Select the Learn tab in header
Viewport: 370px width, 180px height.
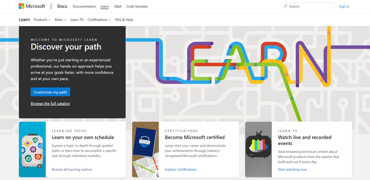[104, 6]
